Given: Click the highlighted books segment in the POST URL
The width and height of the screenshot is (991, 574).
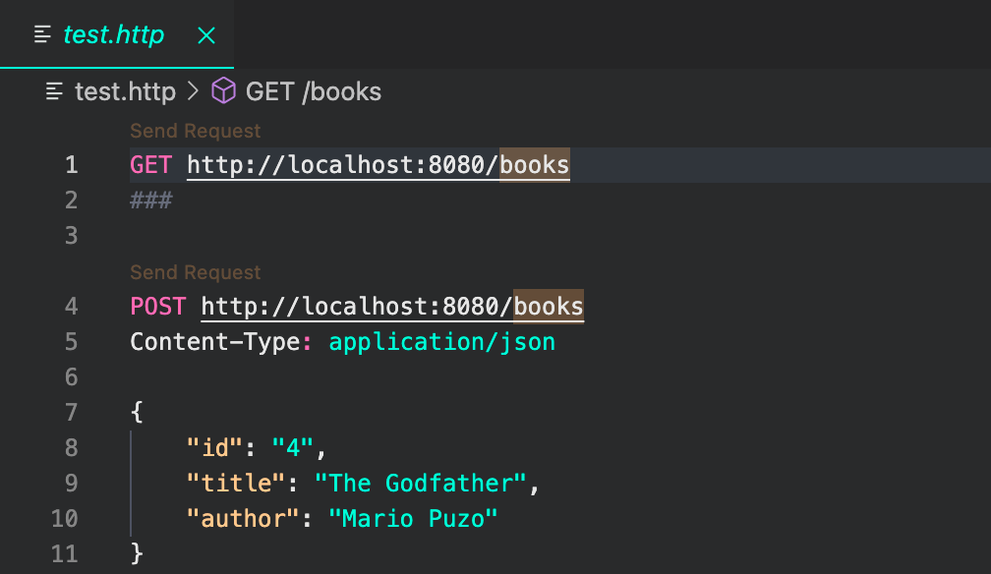Looking at the screenshot, I should (x=554, y=306).
